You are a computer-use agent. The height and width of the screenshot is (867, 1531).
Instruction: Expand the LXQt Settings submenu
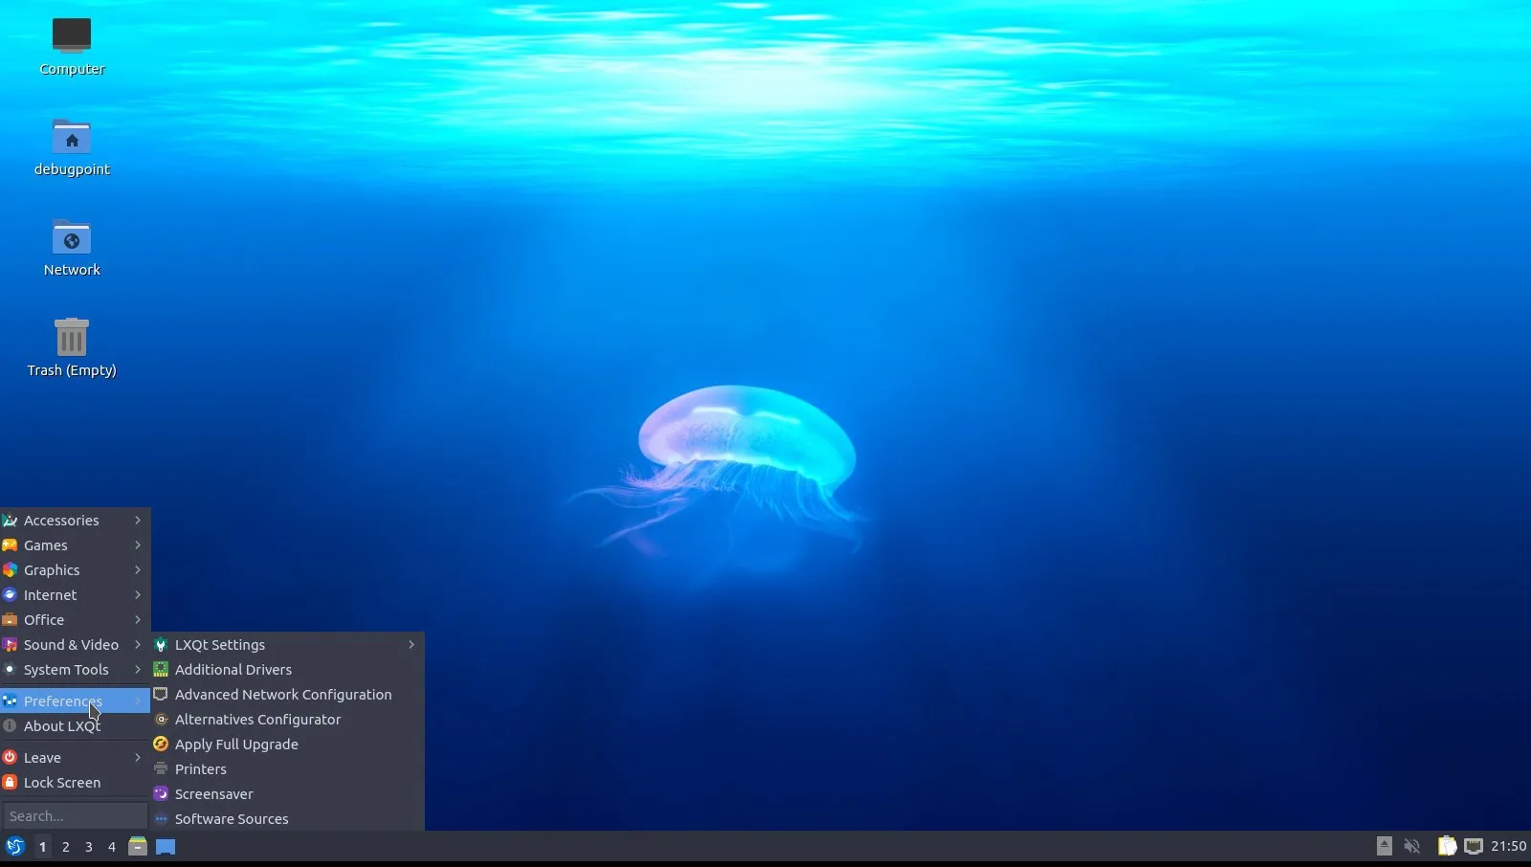(x=218, y=644)
